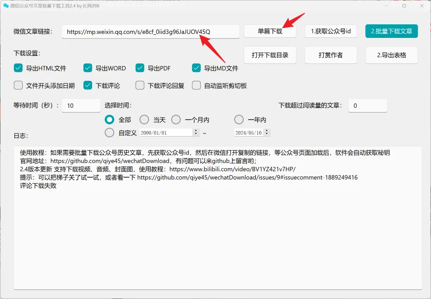Image resolution: width=431 pixels, height=299 pixels.
Task: Increment the end date with up arrow
Action: [x=267, y=131]
